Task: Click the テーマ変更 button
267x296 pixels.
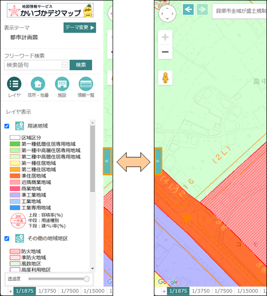Action: pyautogui.click(x=80, y=27)
